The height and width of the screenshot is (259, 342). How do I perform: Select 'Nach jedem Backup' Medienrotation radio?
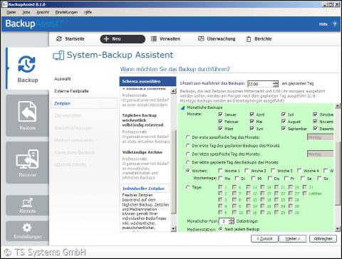pos(221,229)
